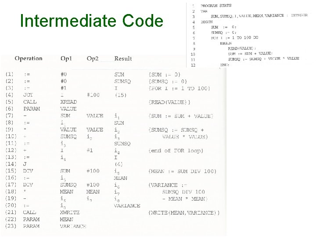This screenshot has height=237, width=316.
Task: Click the "{SUM := 0}" comment
Action: click(165, 75)
